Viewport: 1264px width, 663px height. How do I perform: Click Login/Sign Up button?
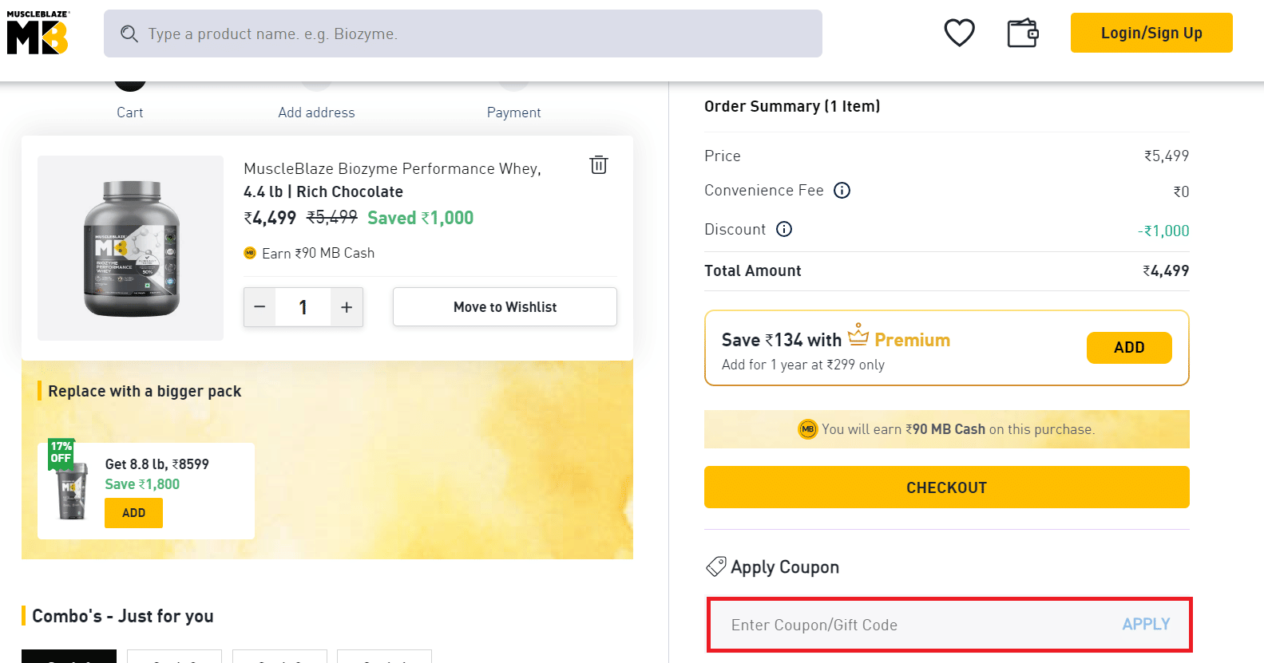point(1151,33)
